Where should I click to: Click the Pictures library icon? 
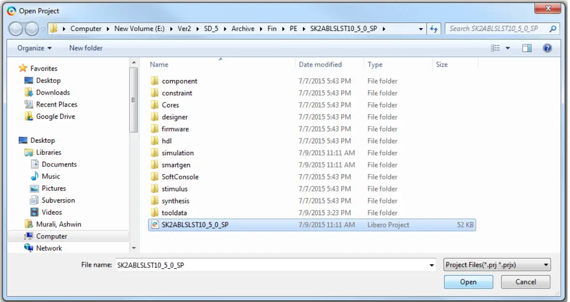(35, 188)
